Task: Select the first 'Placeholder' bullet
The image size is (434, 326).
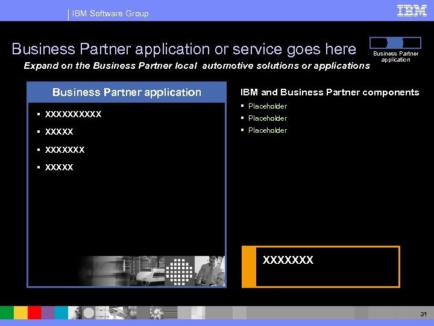Action: coord(268,106)
